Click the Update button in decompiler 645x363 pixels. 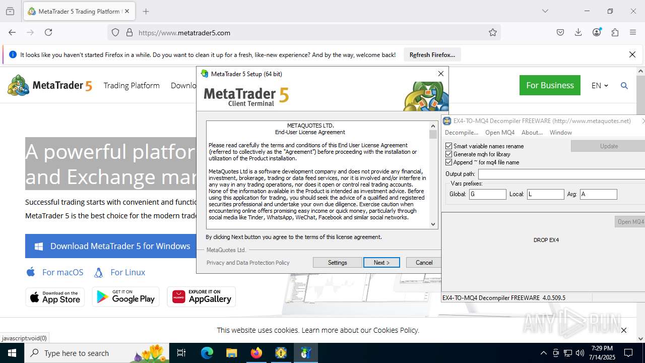coord(609,146)
